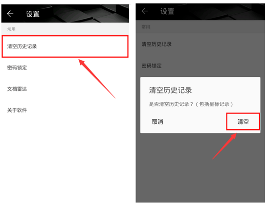Tap the bright white 设置 header title

pyautogui.click(x=33, y=14)
